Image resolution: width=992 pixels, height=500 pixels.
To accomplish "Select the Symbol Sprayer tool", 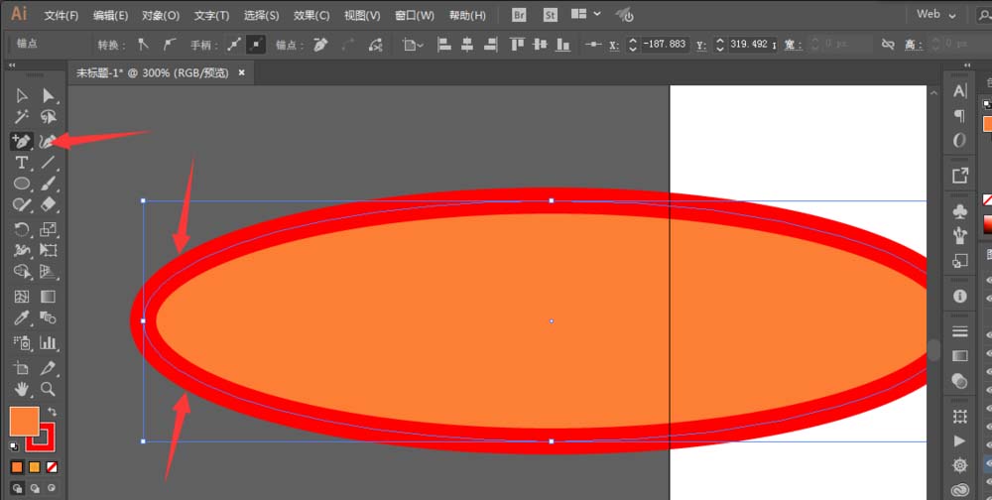I will (22, 343).
